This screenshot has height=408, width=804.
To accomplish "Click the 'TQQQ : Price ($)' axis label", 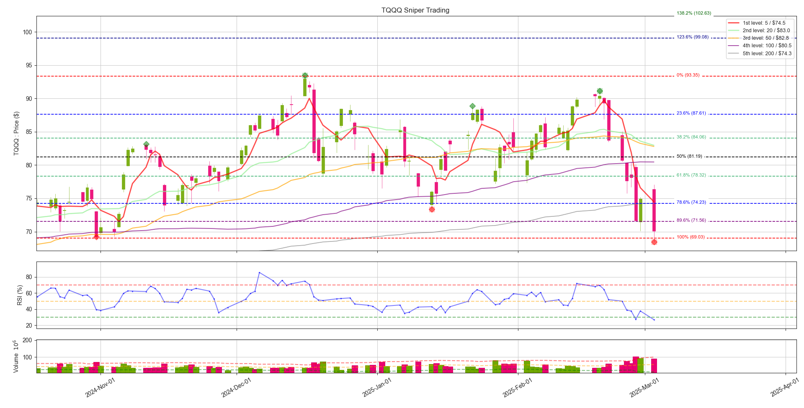I will click(17, 133).
